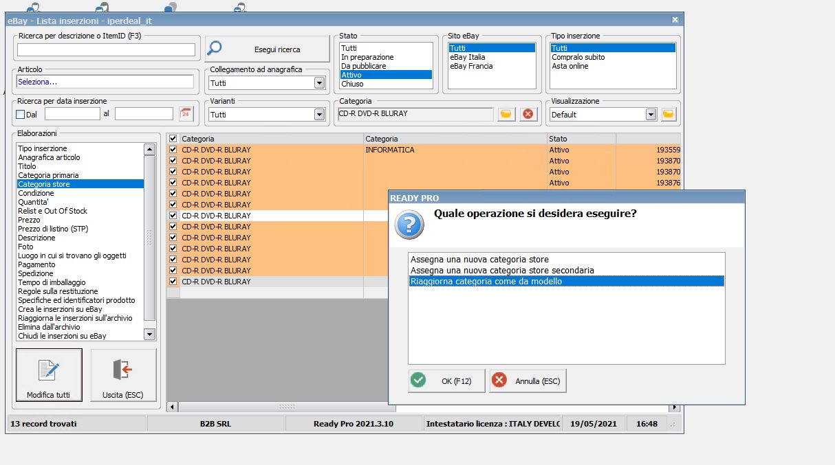Image resolution: width=835 pixels, height=465 pixels.
Task: Toggle the checkbox in the white unhighlighted row
Action: pyautogui.click(x=173, y=216)
